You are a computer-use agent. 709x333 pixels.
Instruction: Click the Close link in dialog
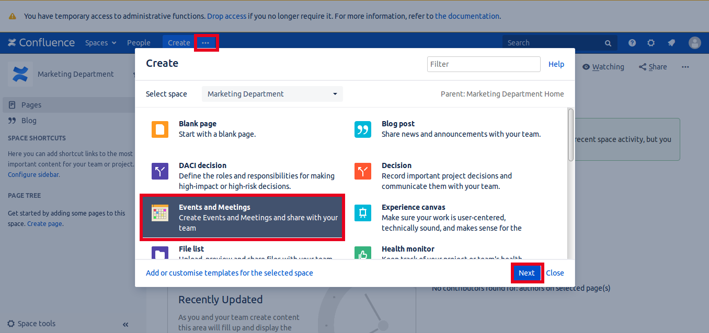coord(555,273)
